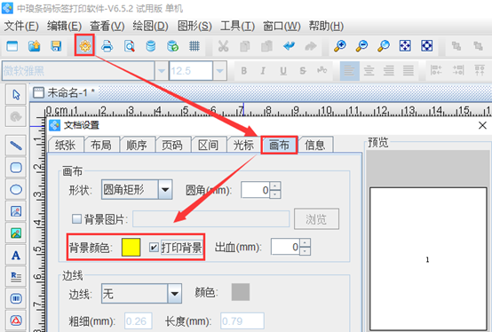Click the preview page thumbnail

[428, 258]
